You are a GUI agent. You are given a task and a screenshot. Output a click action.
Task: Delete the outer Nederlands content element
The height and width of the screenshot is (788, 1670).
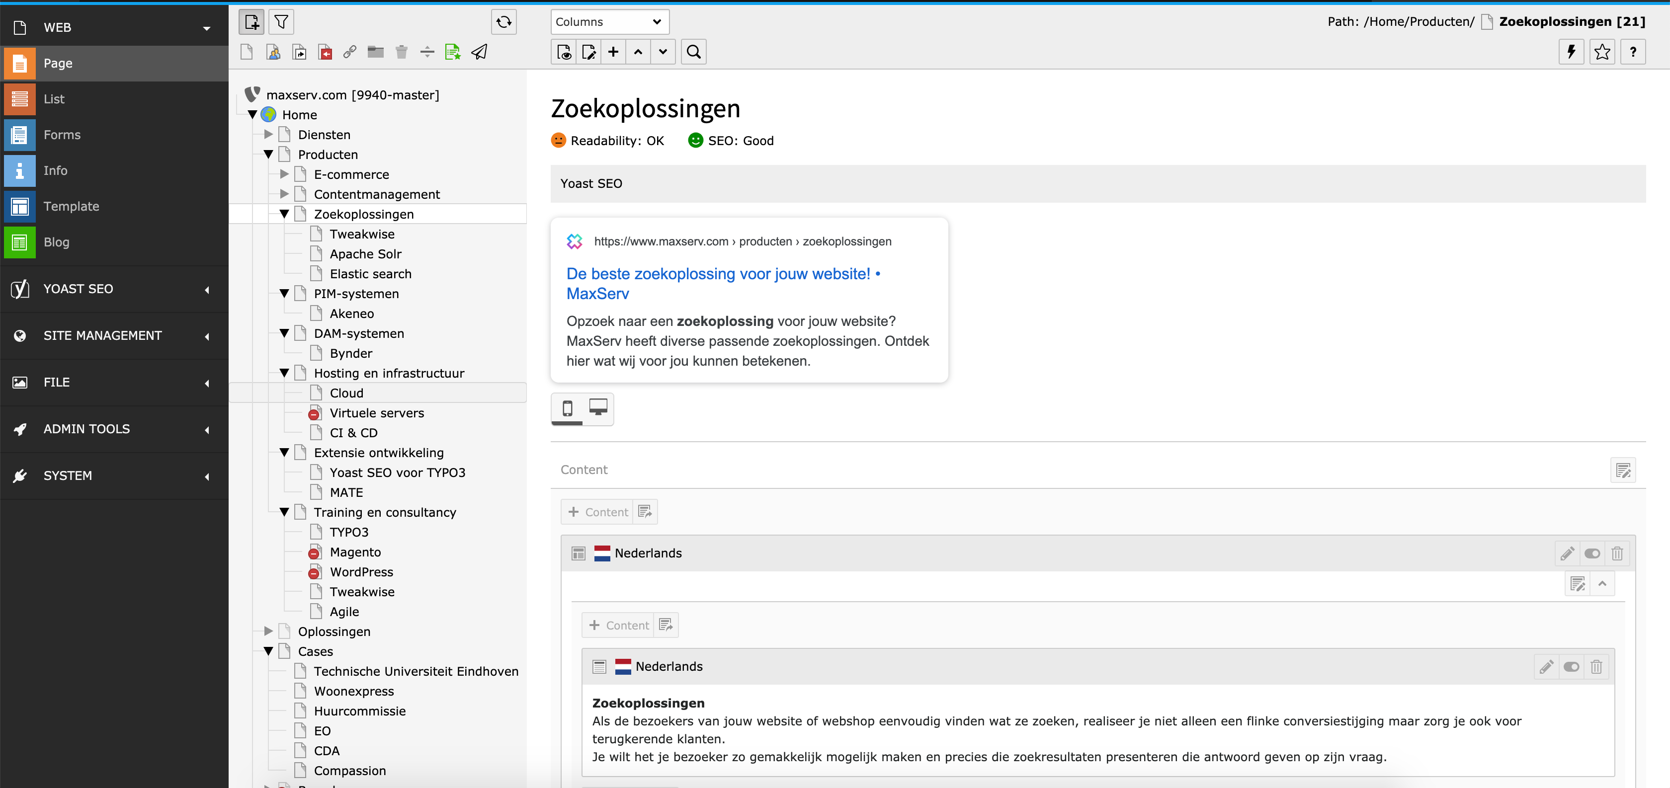tap(1617, 553)
